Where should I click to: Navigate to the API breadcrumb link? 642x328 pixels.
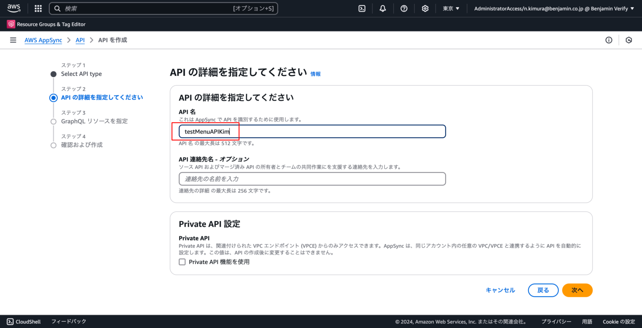click(x=80, y=40)
